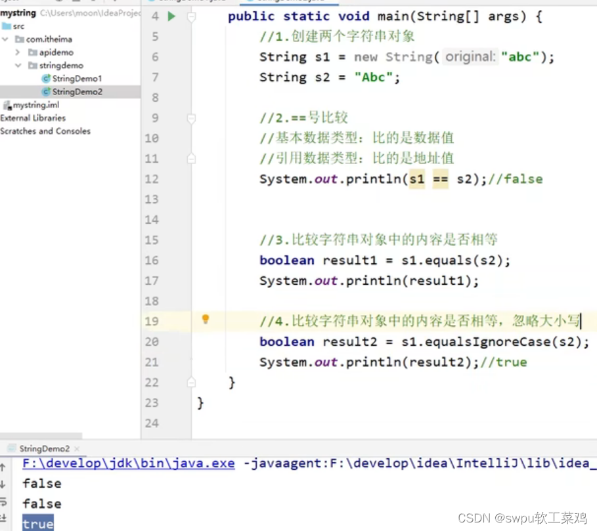Click equalsIgnoreCase on line 20
This screenshot has width=597, height=531.
point(488,342)
